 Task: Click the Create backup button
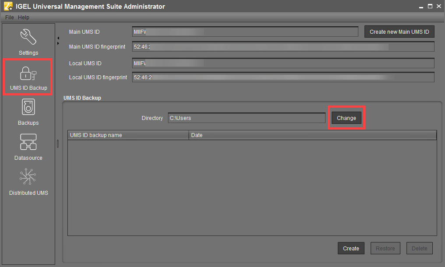[351, 249]
